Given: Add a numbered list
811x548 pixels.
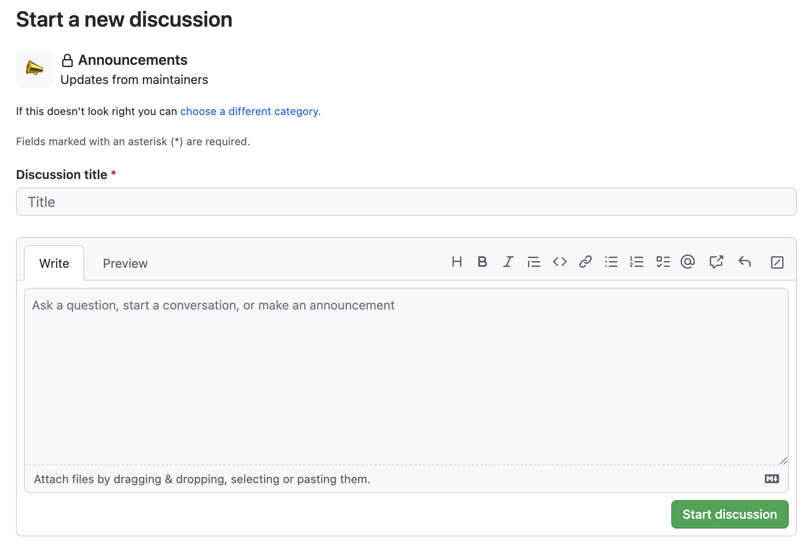Looking at the screenshot, I should click(637, 262).
